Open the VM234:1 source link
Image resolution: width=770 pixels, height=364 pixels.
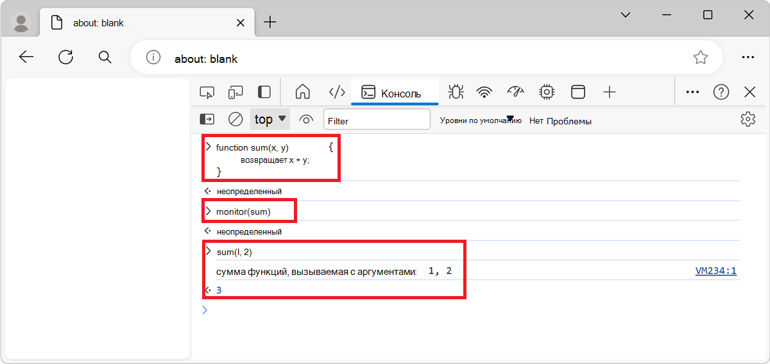tap(716, 271)
